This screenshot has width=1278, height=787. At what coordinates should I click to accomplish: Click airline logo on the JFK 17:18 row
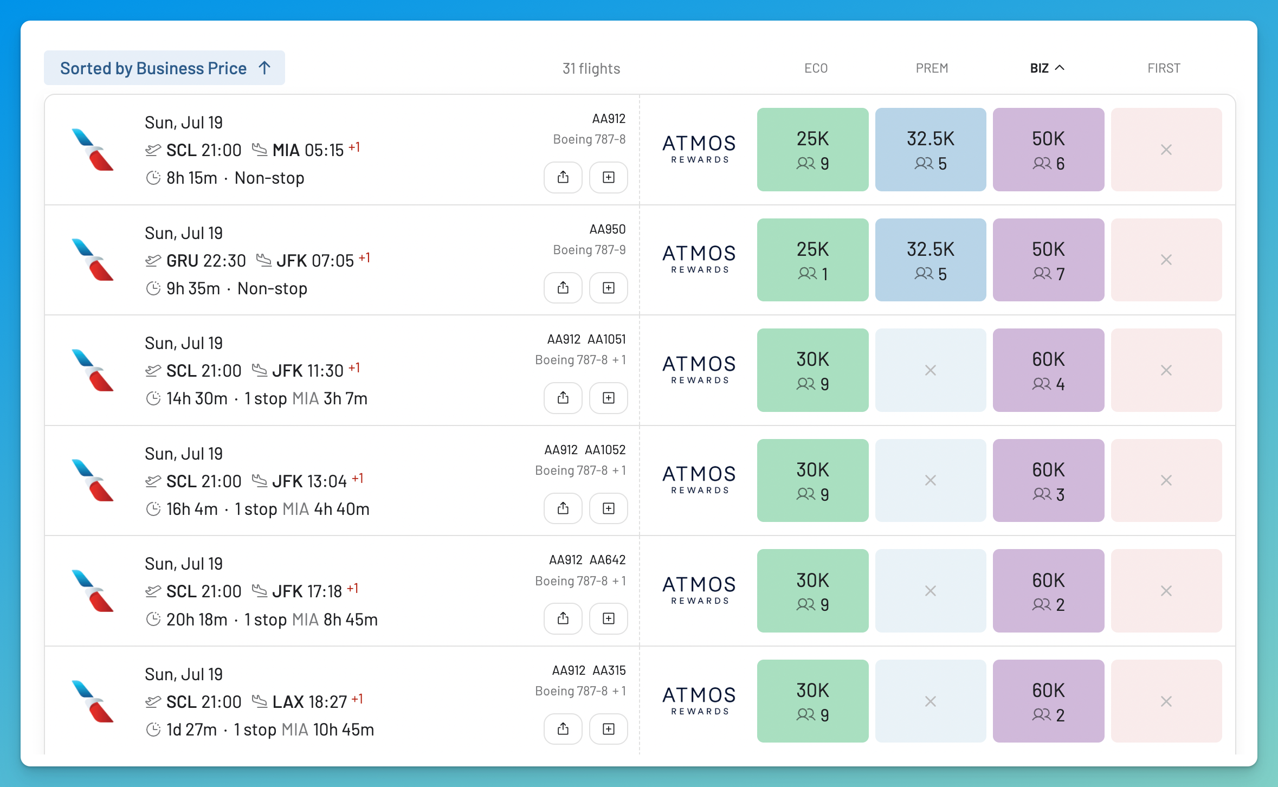click(93, 591)
